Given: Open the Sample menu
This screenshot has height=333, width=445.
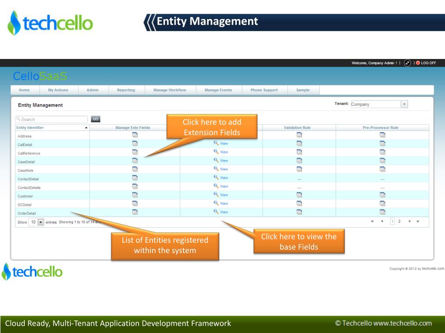Looking at the screenshot, I should pos(303,90).
